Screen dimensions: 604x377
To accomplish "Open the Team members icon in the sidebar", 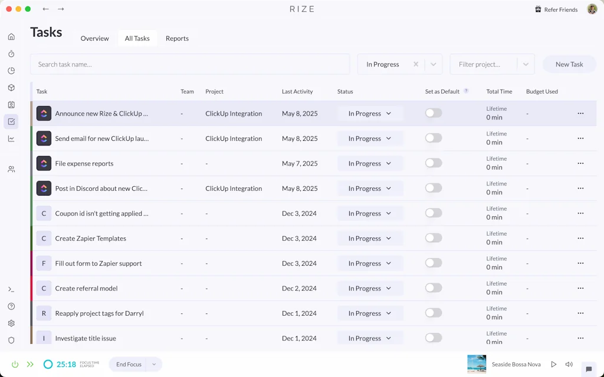I will (11, 169).
